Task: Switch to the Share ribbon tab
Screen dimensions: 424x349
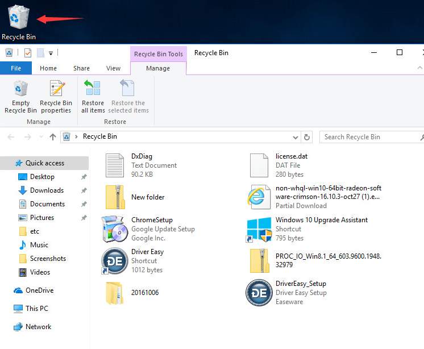Action: pyautogui.click(x=81, y=68)
